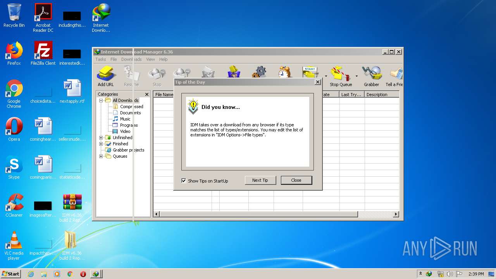
Task: Click the Stop Queue toolbar icon
Action: coord(341,76)
